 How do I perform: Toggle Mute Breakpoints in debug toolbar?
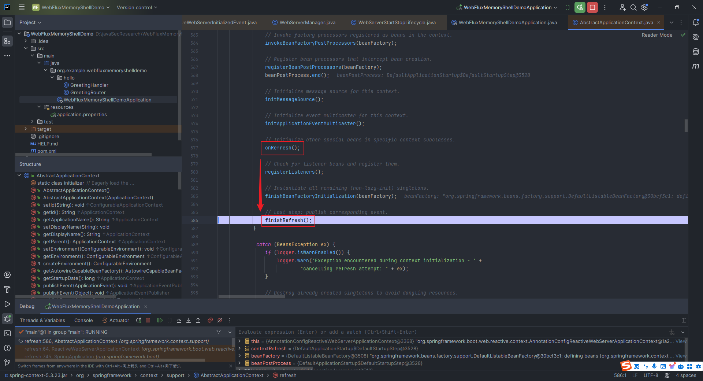(x=220, y=320)
